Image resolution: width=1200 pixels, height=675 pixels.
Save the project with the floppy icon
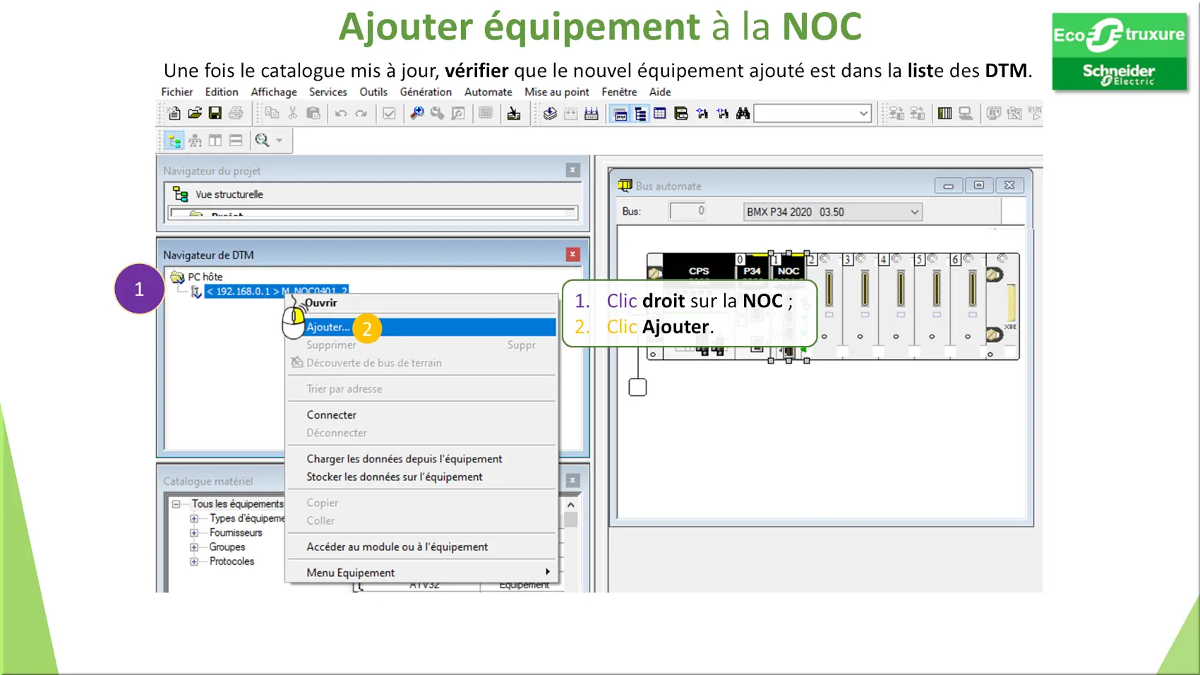pos(215,113)
